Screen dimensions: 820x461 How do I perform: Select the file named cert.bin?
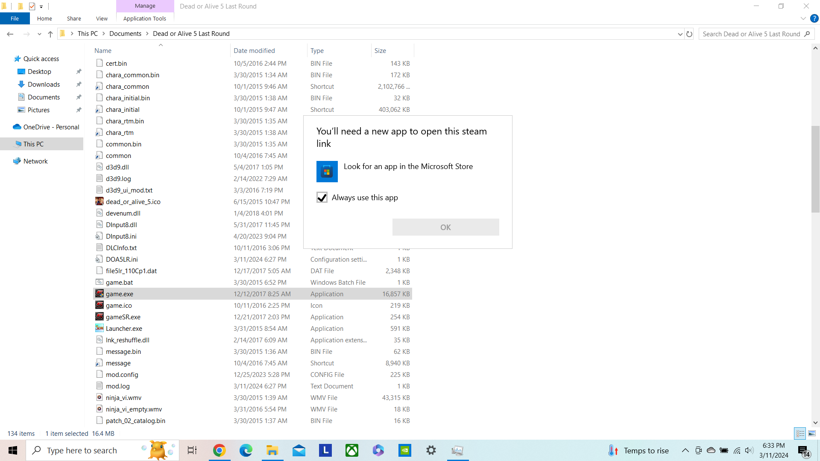tap(116, 63)
